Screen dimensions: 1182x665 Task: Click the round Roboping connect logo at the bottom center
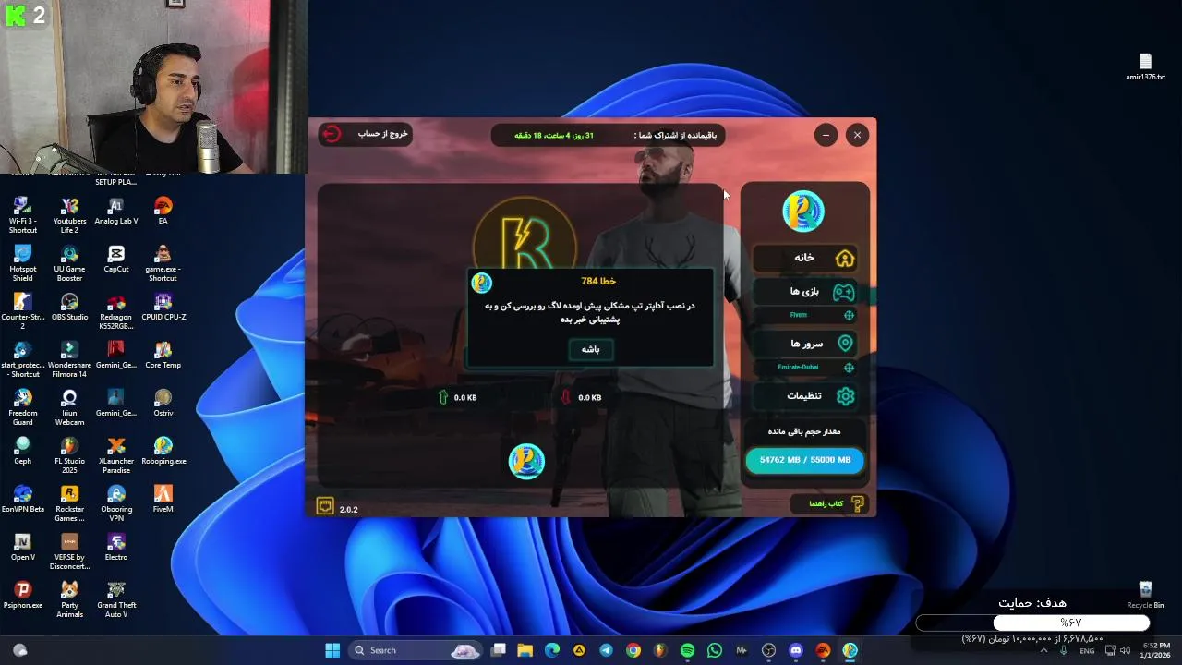527,461
